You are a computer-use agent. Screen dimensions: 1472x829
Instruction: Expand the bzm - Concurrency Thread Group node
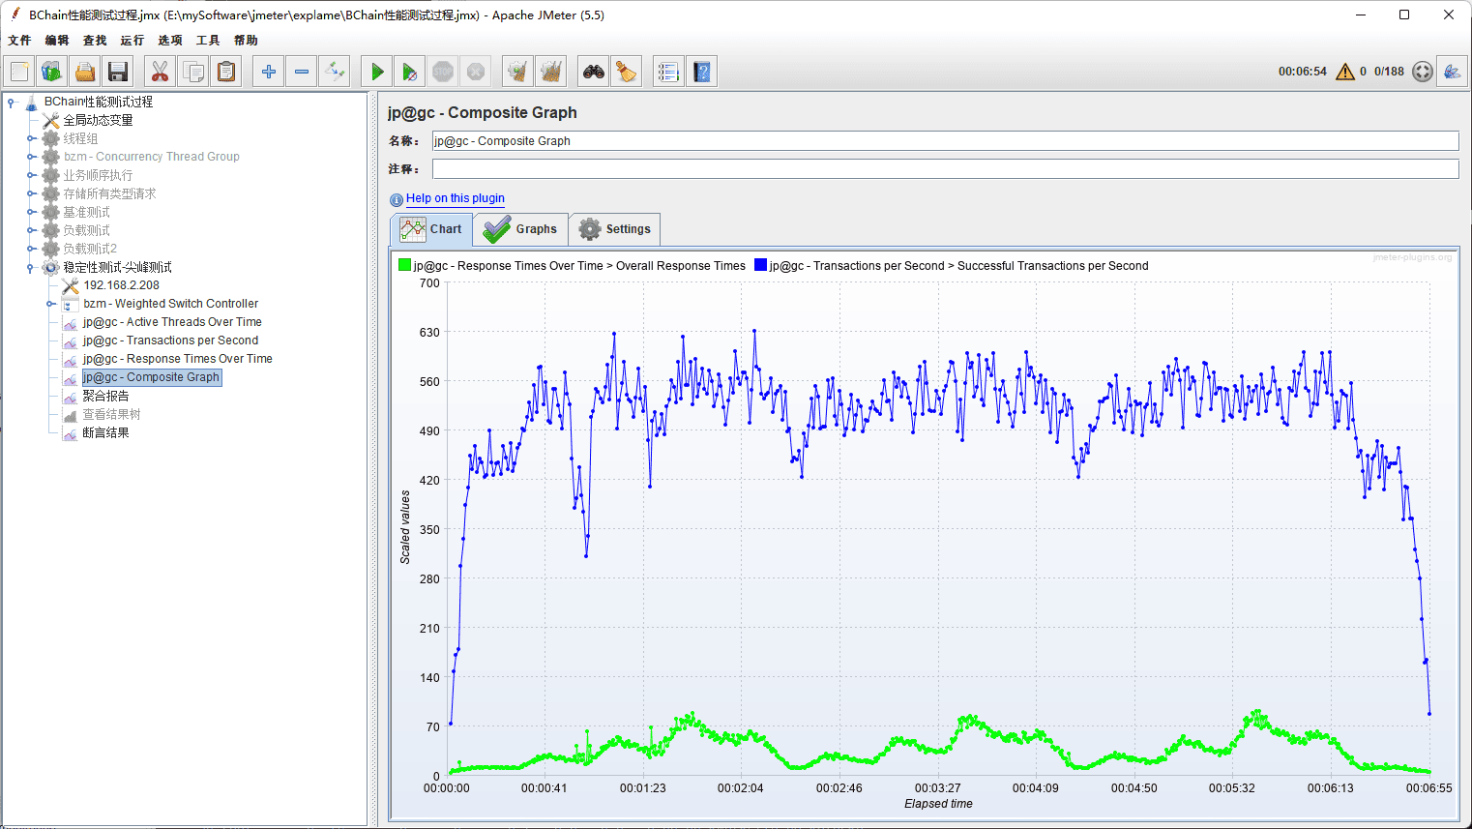31,157
